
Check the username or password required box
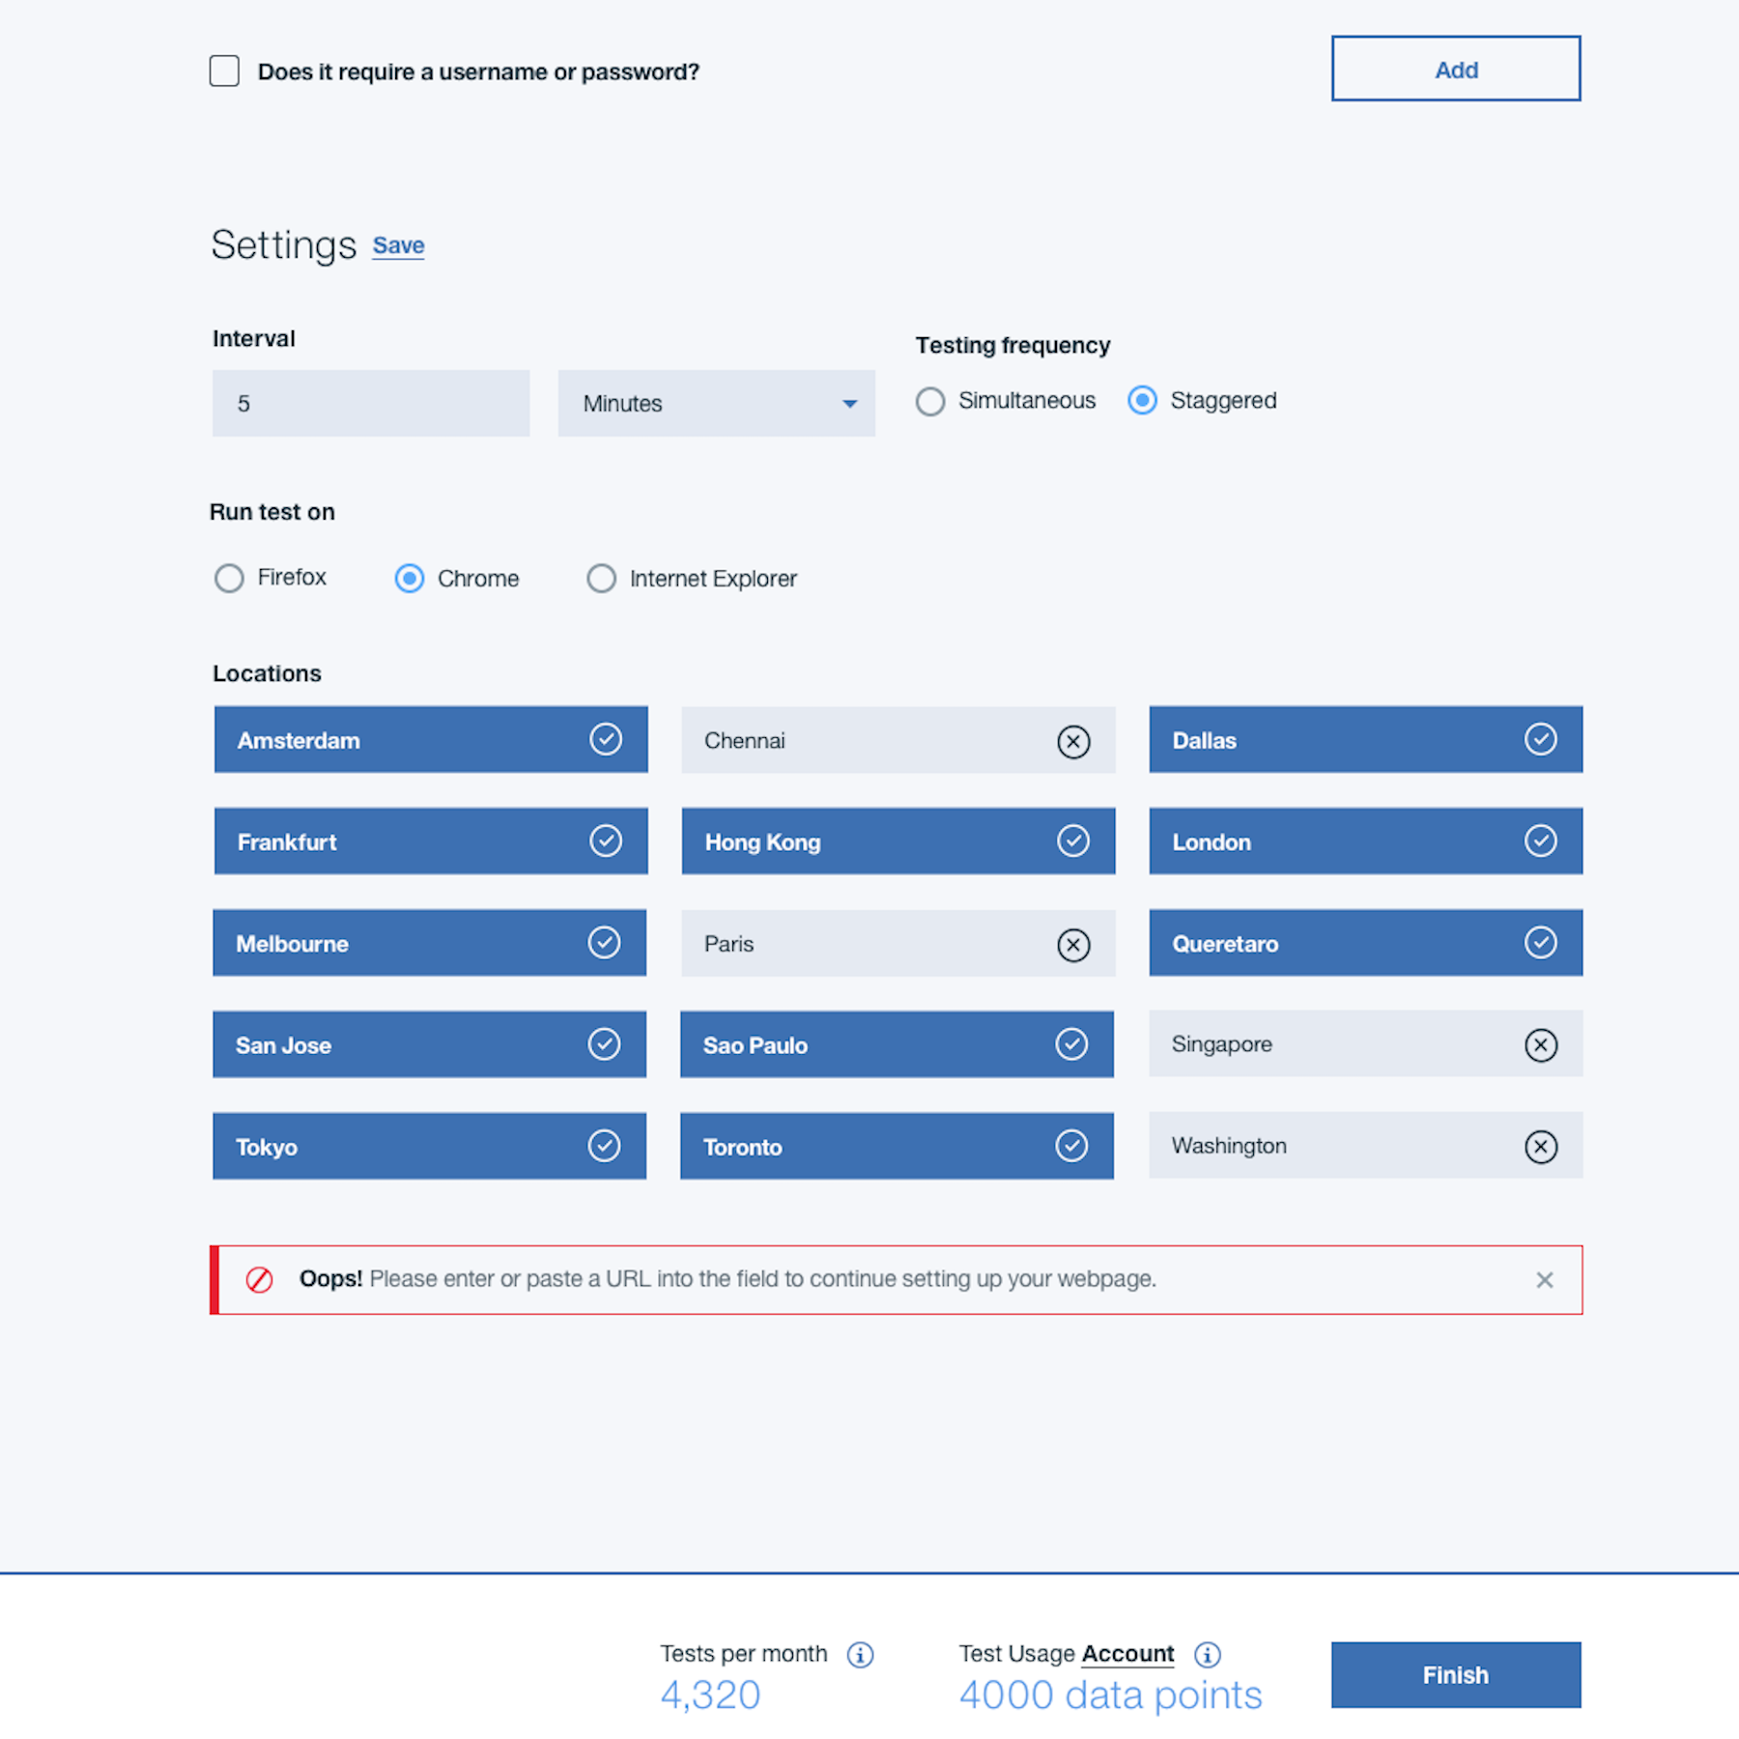(224, 71)
